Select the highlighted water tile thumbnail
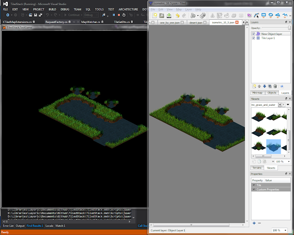This screenshot has height=235, width=294. point(273,147)
